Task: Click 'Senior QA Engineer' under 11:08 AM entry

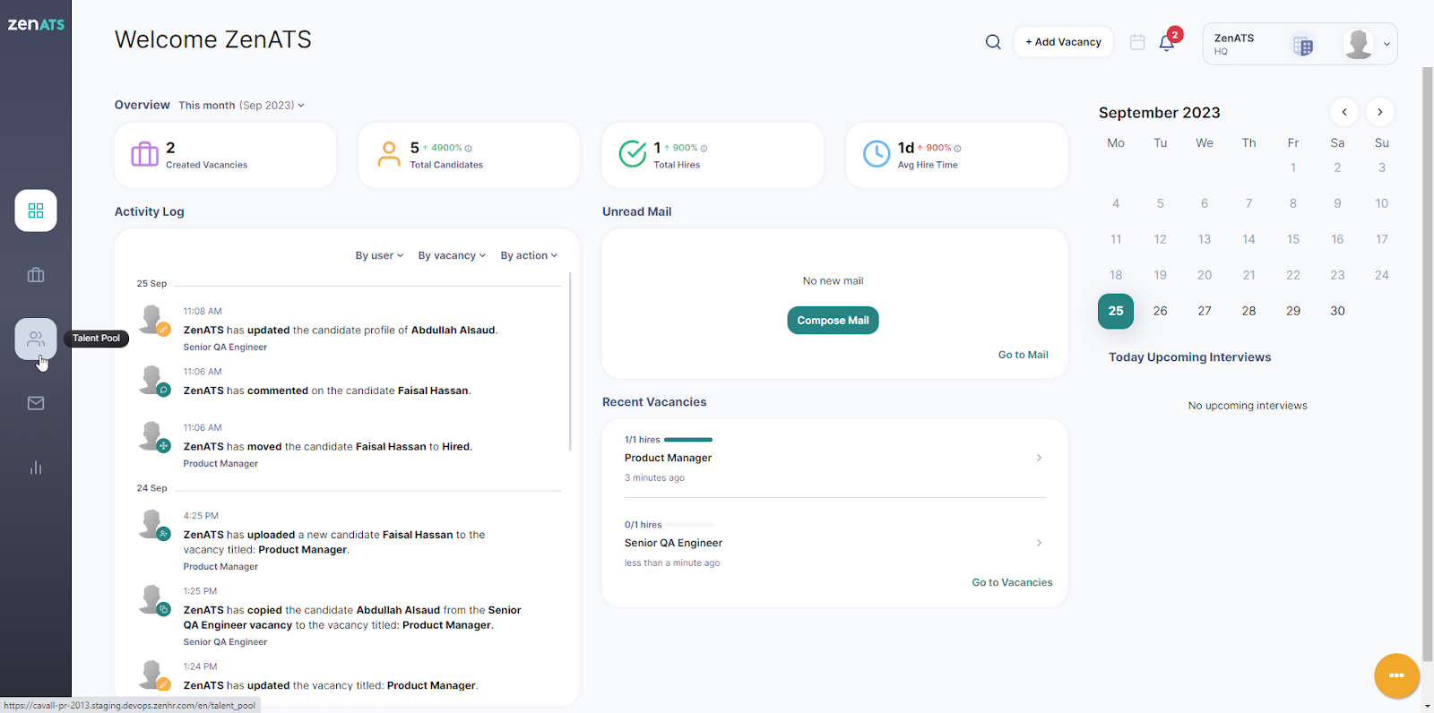Action: point(225,348)
